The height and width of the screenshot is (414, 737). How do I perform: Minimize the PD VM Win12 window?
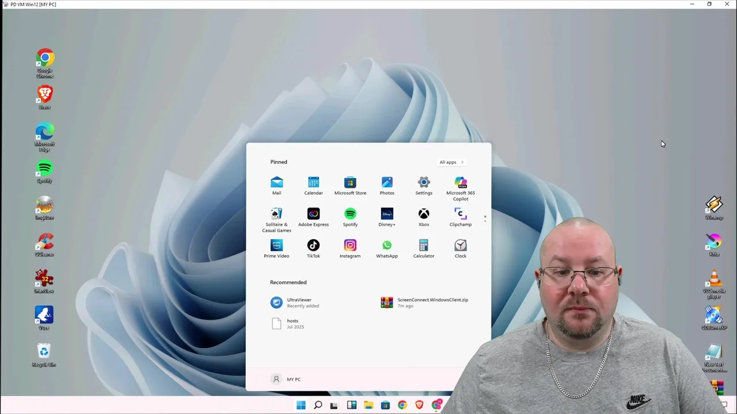pyautogui.click(x=692, y=4)
